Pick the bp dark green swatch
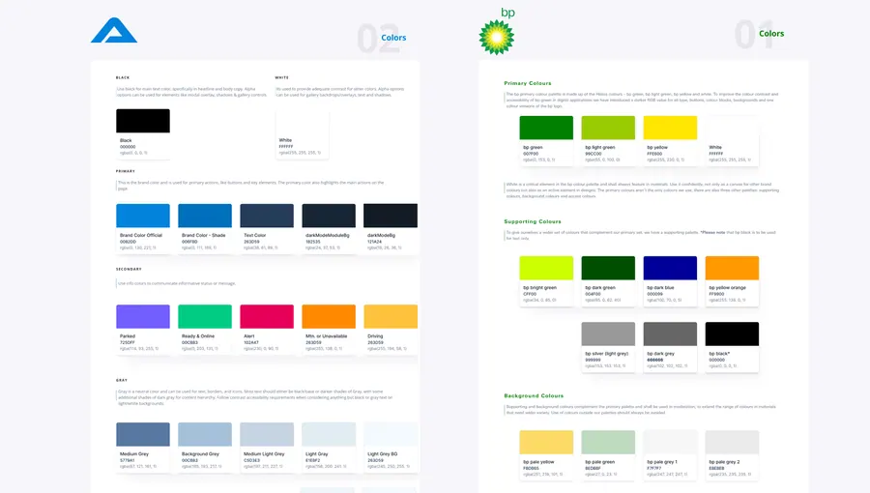Image resolution: width=870 pixels, height=493 pixels. click(x=608, y=268)
